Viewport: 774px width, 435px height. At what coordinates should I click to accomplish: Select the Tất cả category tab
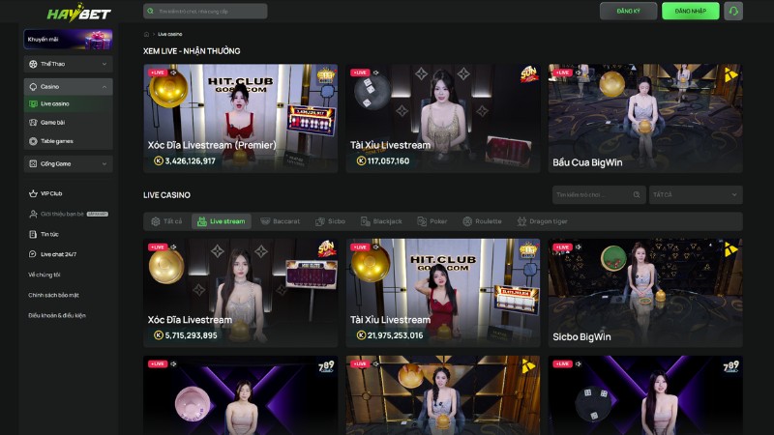[x=166, y=221]
